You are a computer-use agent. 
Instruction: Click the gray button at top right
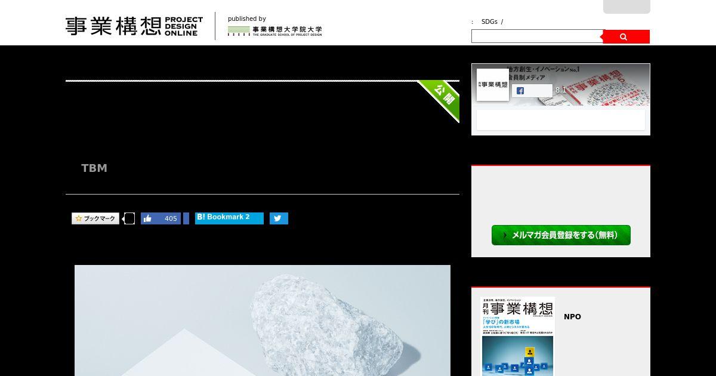coord(626,7)
